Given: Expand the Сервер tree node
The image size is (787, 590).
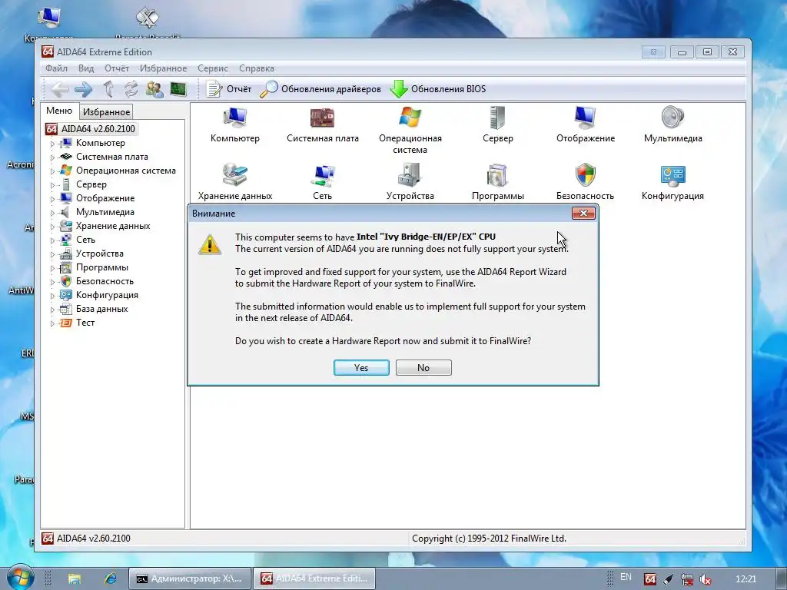Looking at the screenshot, I should point(52,184).
